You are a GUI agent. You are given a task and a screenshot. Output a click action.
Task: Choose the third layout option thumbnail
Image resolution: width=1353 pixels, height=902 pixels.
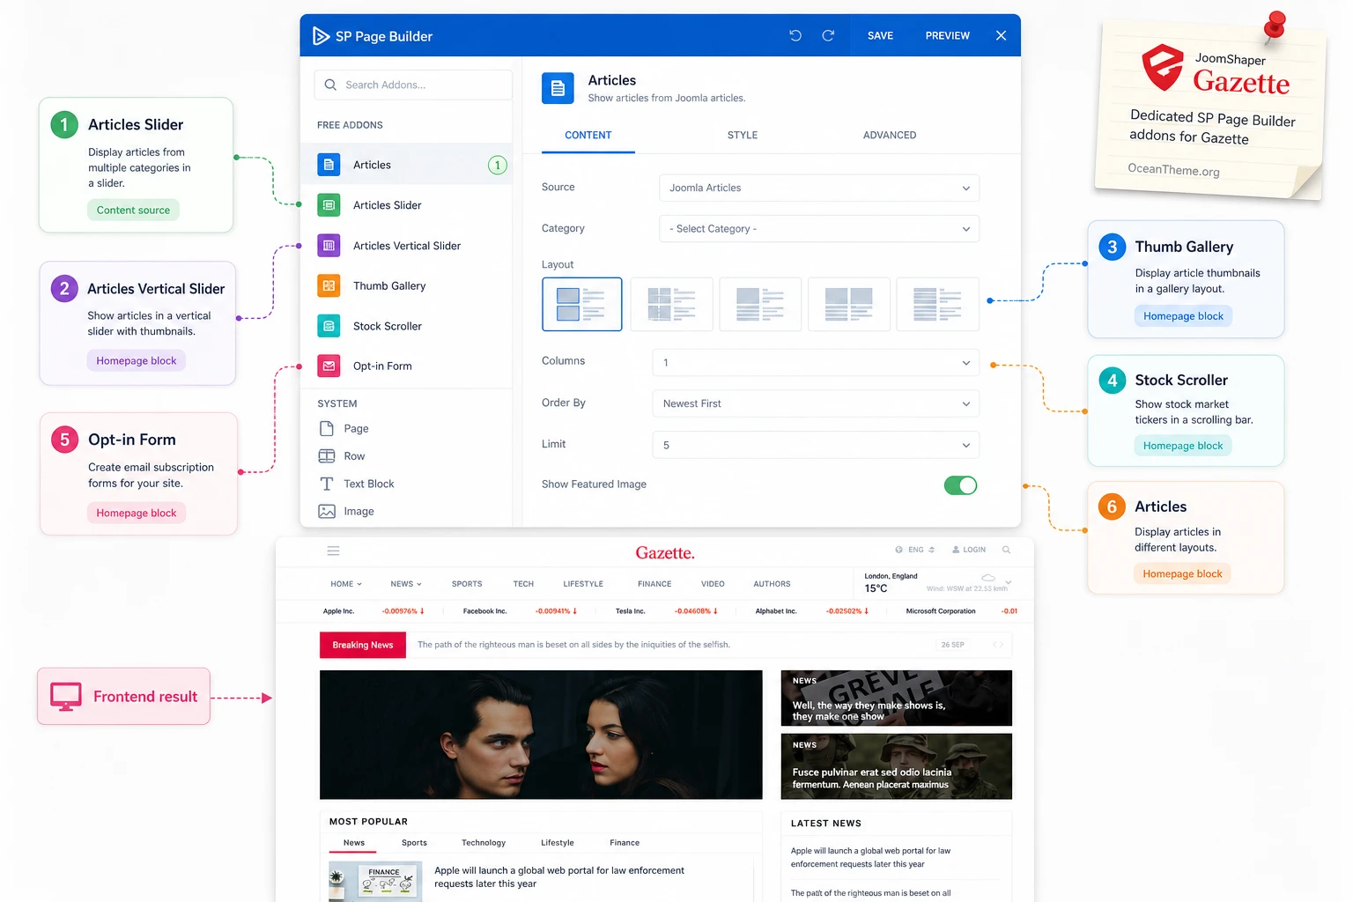coord(760,304)
